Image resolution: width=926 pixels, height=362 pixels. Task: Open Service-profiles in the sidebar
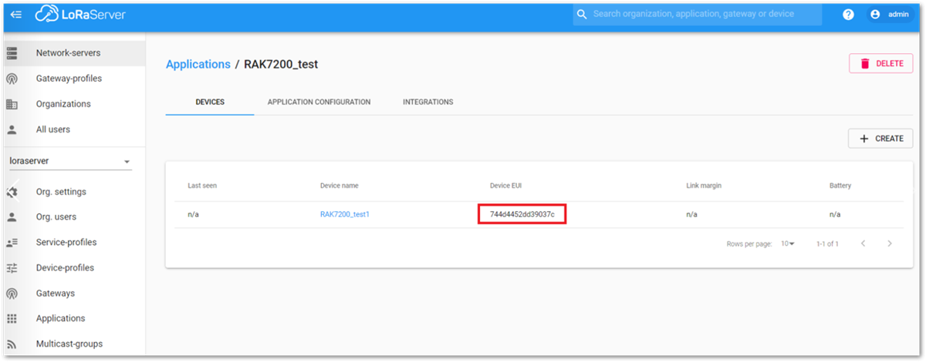[x=74, y=243]
